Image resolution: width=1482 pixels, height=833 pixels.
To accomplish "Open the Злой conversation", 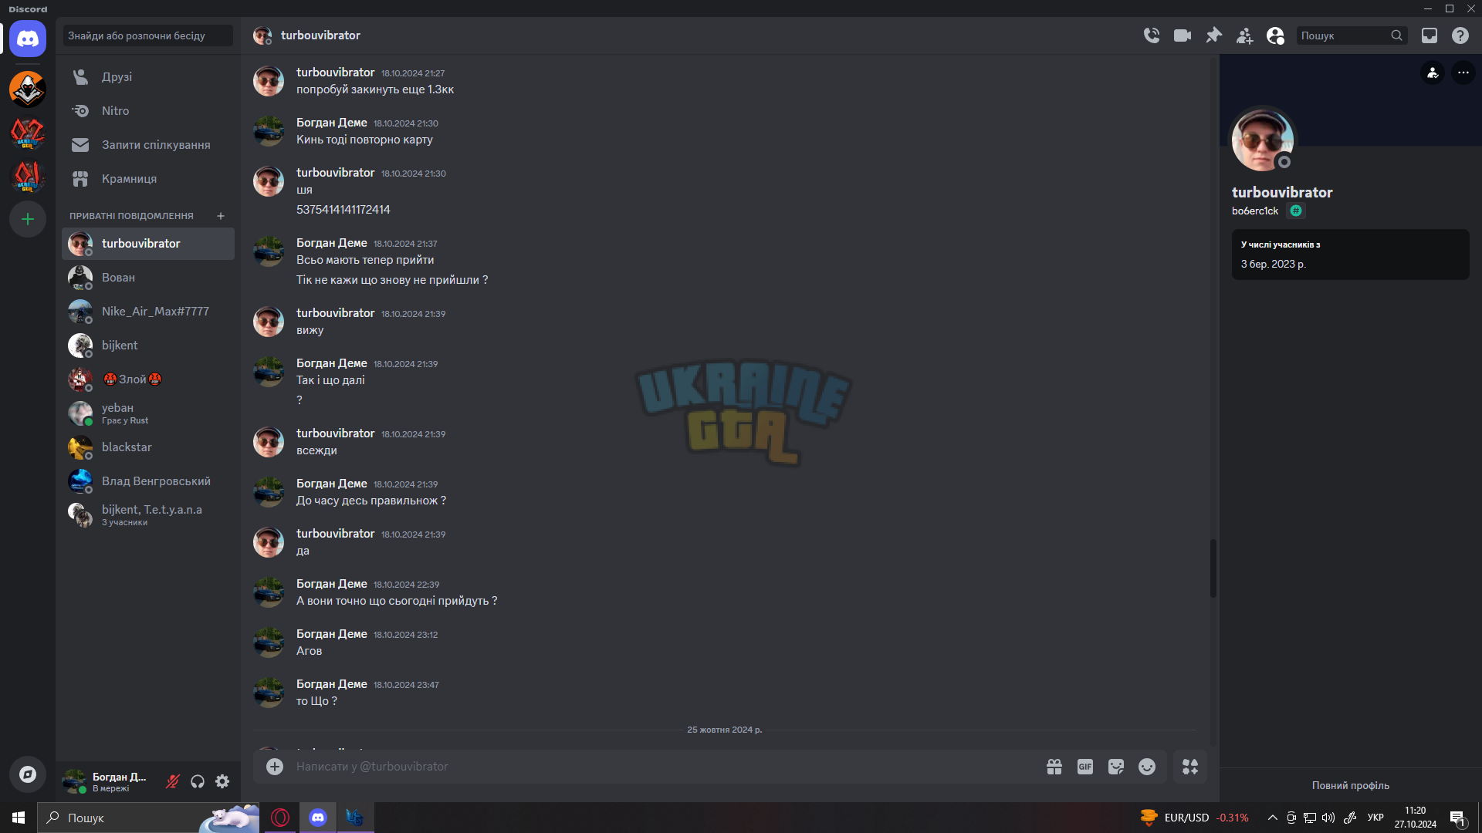I will [x=148, y=379].
